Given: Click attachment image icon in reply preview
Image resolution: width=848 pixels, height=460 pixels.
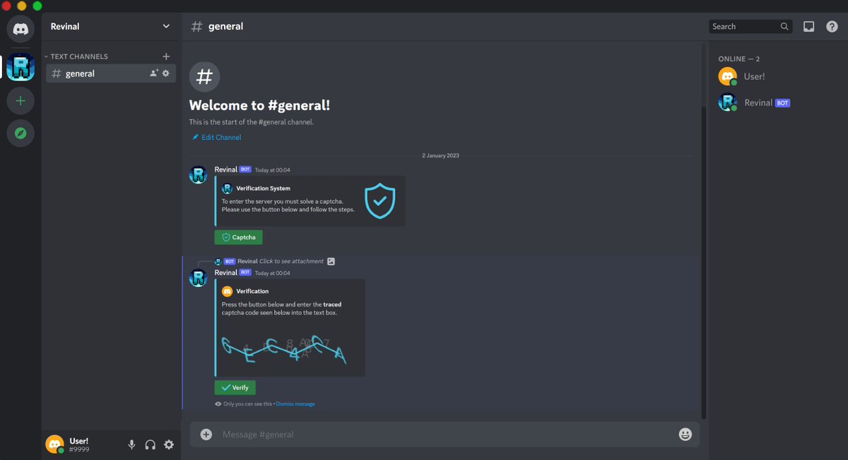Looking at the screenshot, I should coord(331,261).
